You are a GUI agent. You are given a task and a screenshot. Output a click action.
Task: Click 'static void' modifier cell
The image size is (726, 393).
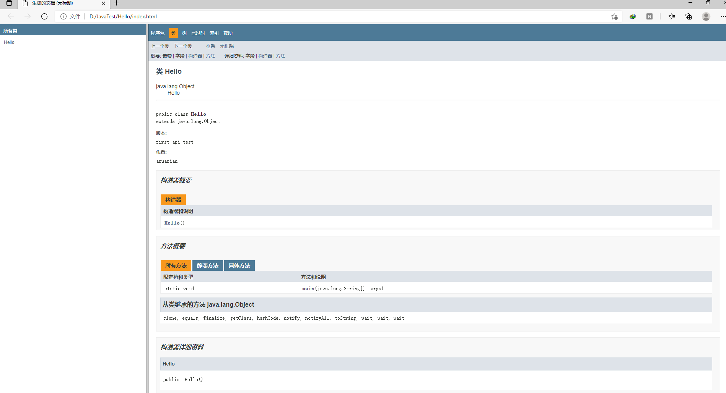pyautogui.click(x=179, y=289)
